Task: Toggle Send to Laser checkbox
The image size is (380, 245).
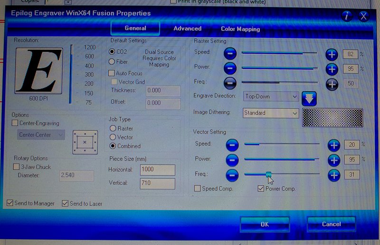Action: point(65,203)
